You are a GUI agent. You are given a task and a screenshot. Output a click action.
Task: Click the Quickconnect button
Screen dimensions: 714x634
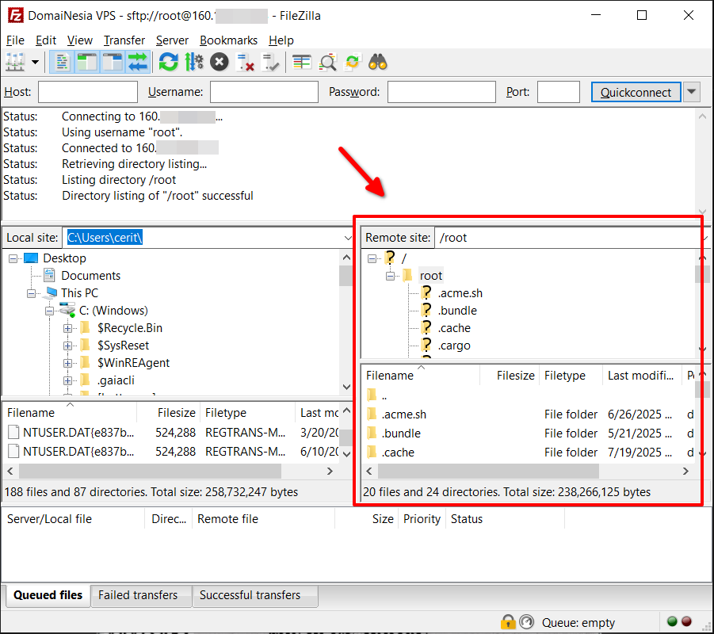(636, 93)
